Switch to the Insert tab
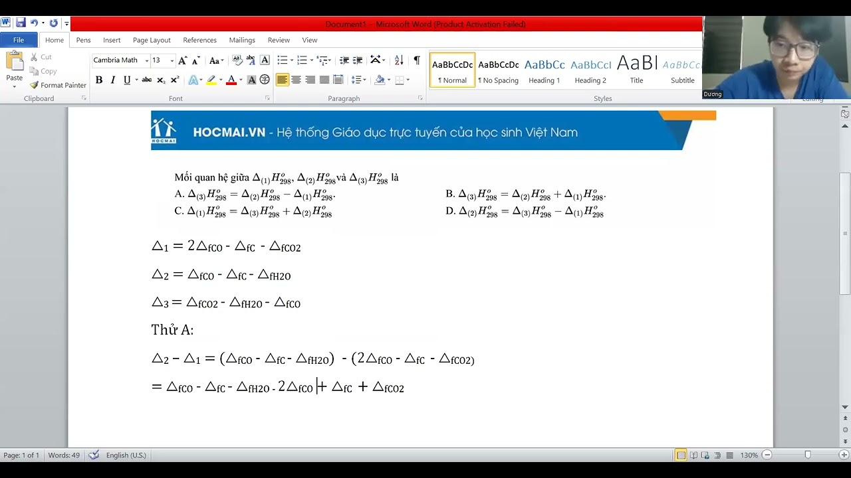This screenshot has width=851, height=478. click(x=112, y=40)
